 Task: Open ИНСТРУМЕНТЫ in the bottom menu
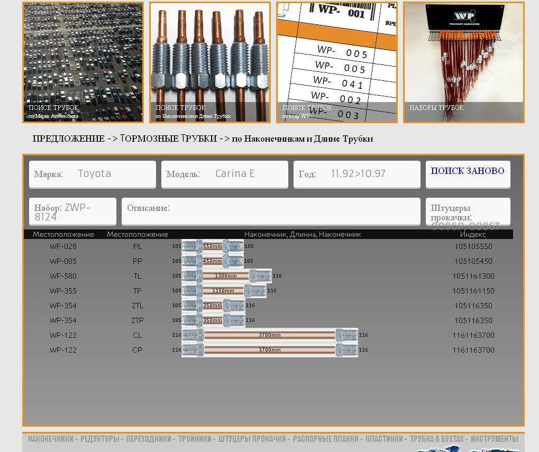494,439
